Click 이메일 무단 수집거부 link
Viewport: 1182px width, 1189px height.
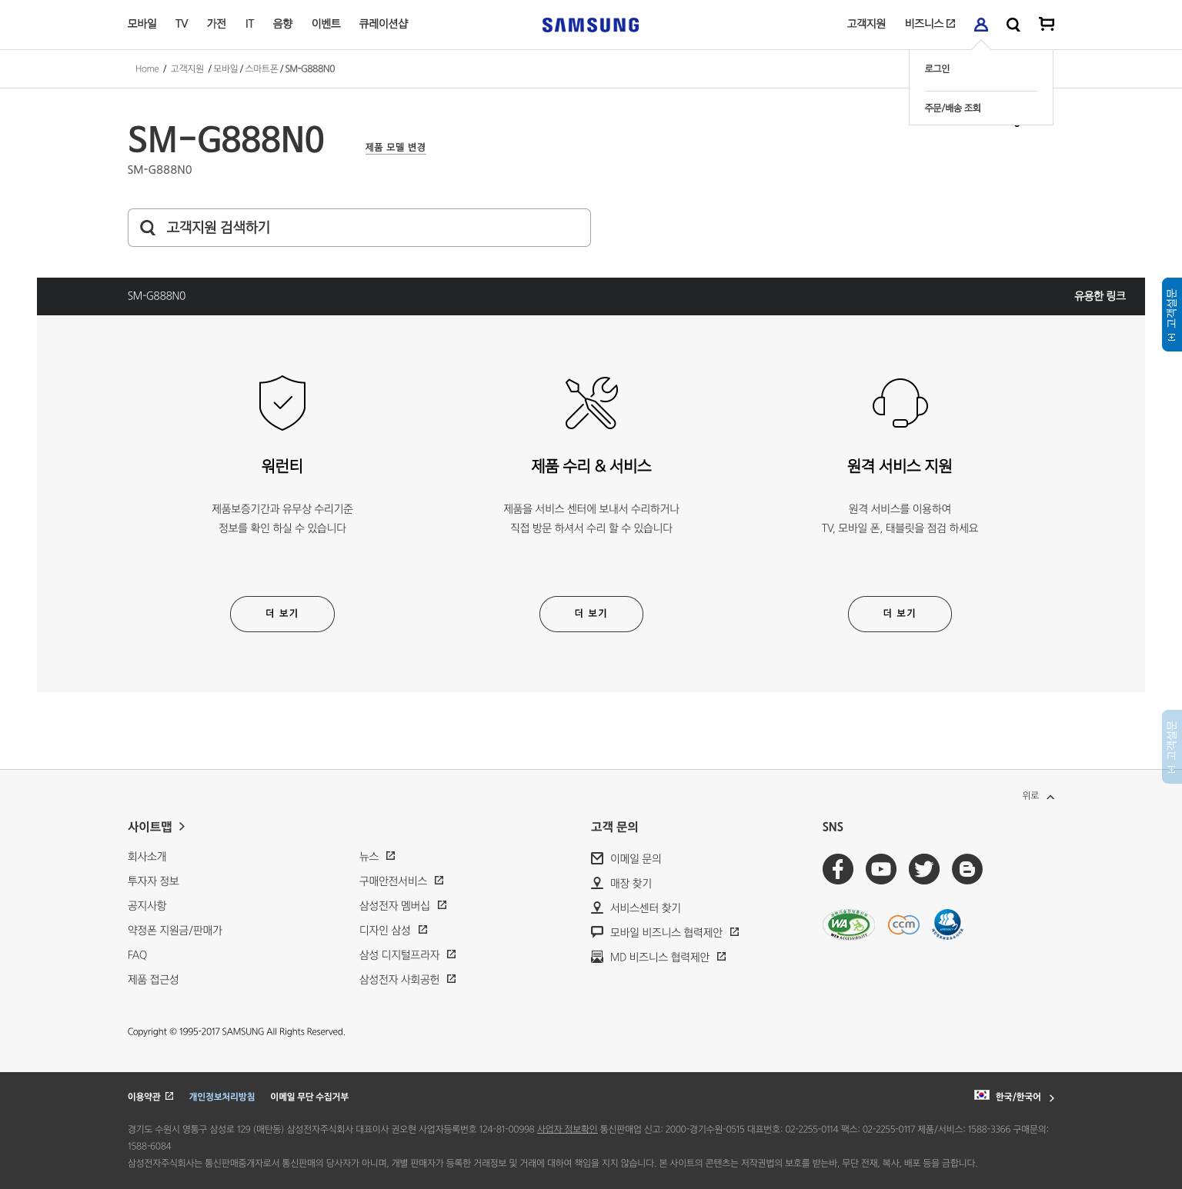click(x=309, y=1097)
